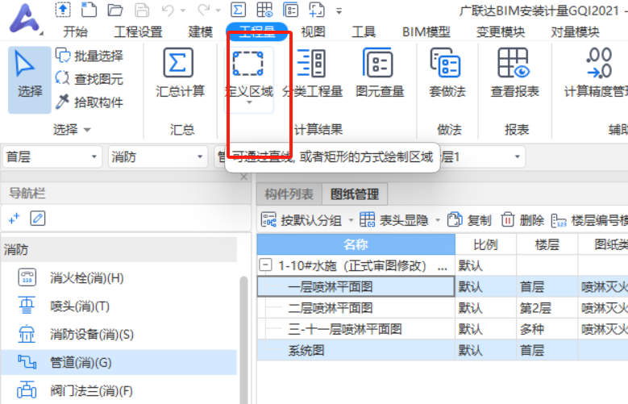Open the 工具 ribbon tab
The height and width of the screenshot is (404, 628).
364,31
